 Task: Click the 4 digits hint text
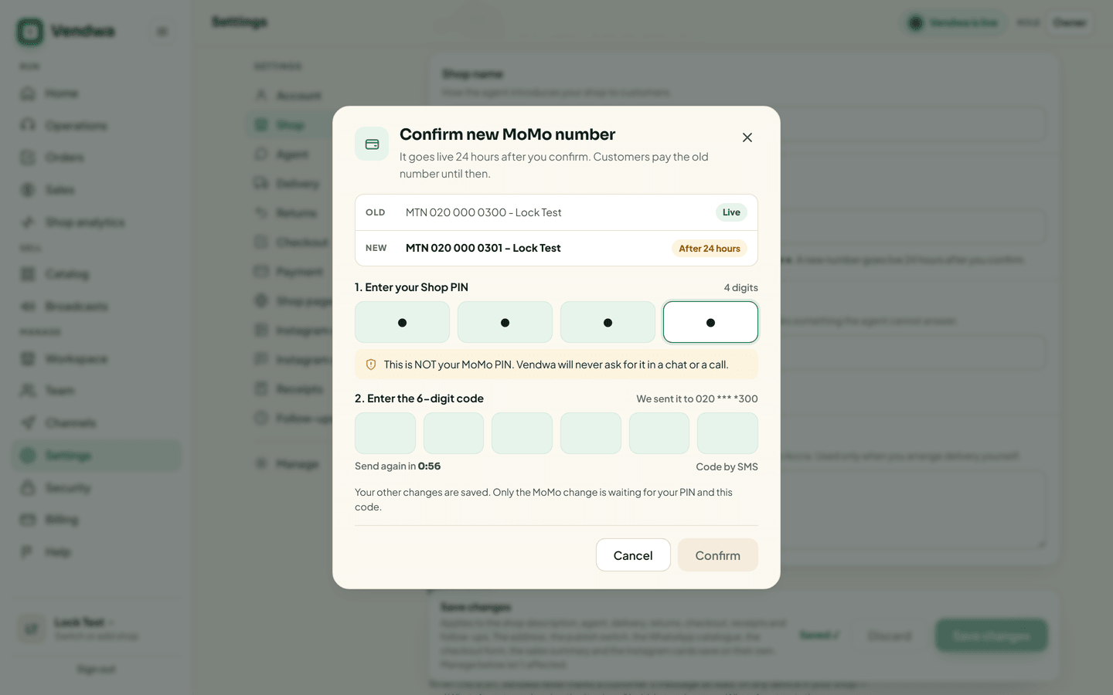(x=740, y=287)
